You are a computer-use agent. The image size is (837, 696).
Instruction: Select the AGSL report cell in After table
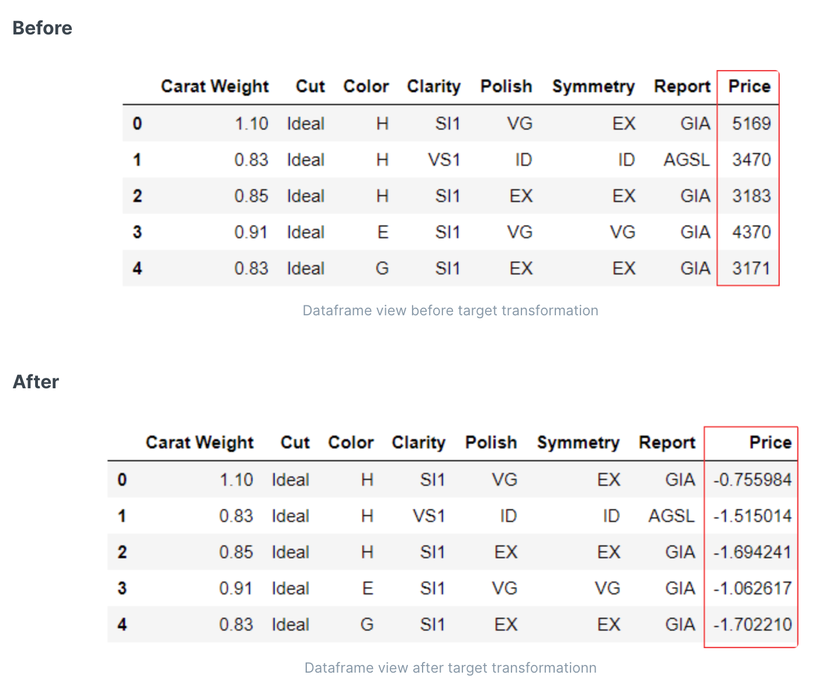click(x=671, y=516)
